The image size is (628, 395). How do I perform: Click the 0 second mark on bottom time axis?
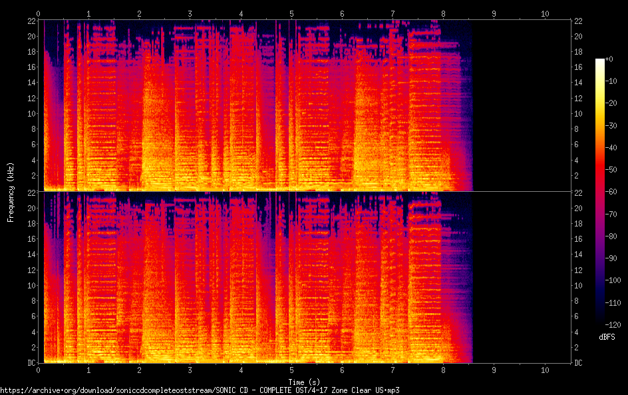39,370
